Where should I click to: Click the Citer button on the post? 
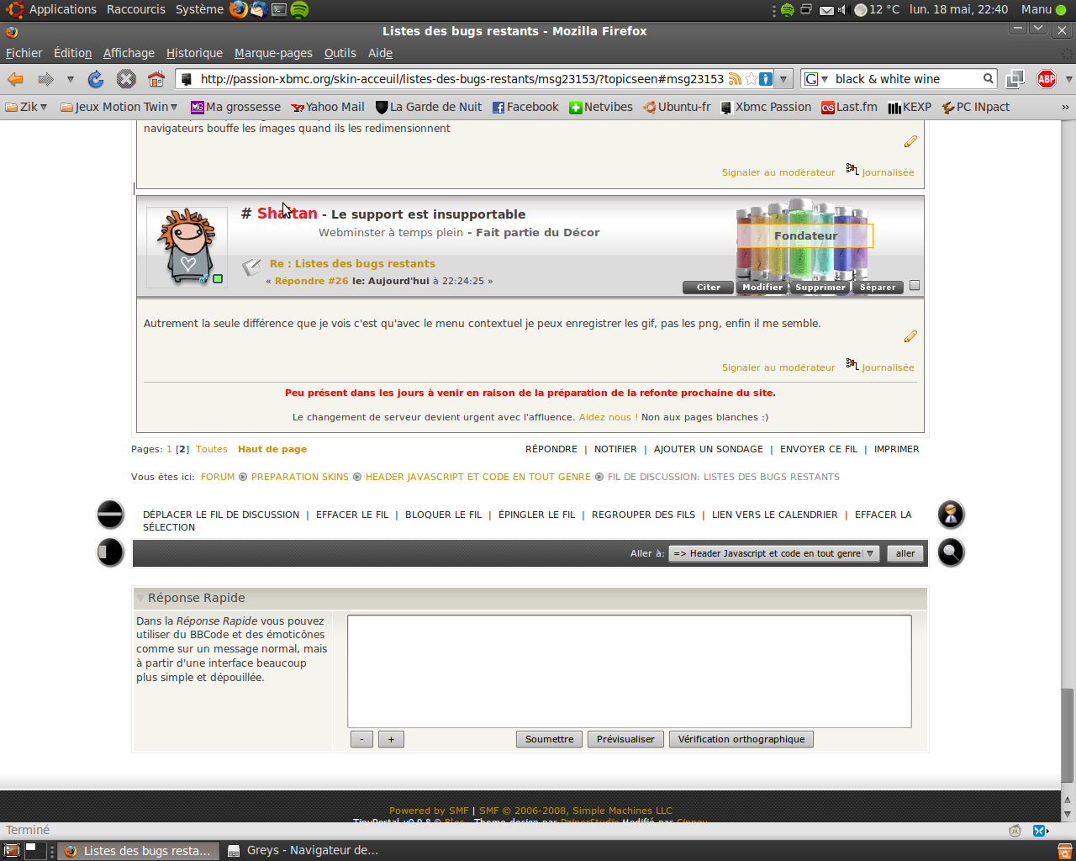click(x=708, y=288)
